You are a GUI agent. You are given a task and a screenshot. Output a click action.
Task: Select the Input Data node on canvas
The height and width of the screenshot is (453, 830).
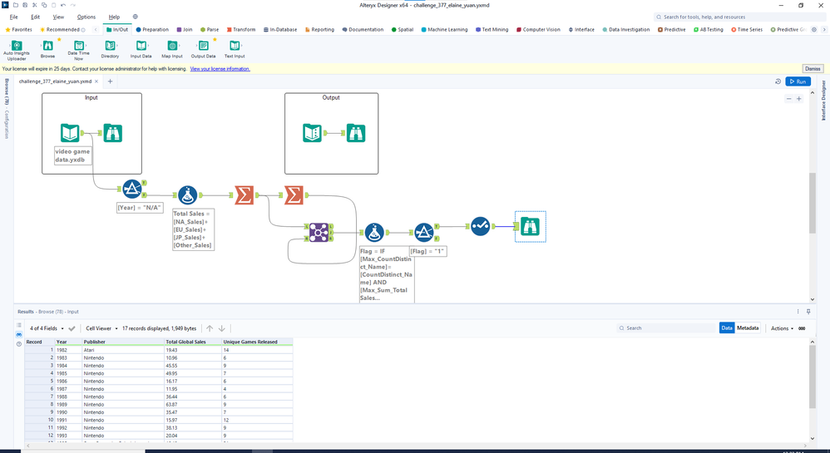click(70, 133)
